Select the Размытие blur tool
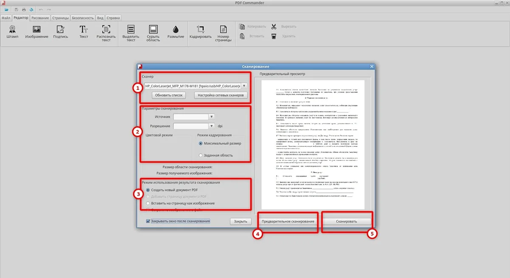510x278 pixels. (x=176, y=30)
